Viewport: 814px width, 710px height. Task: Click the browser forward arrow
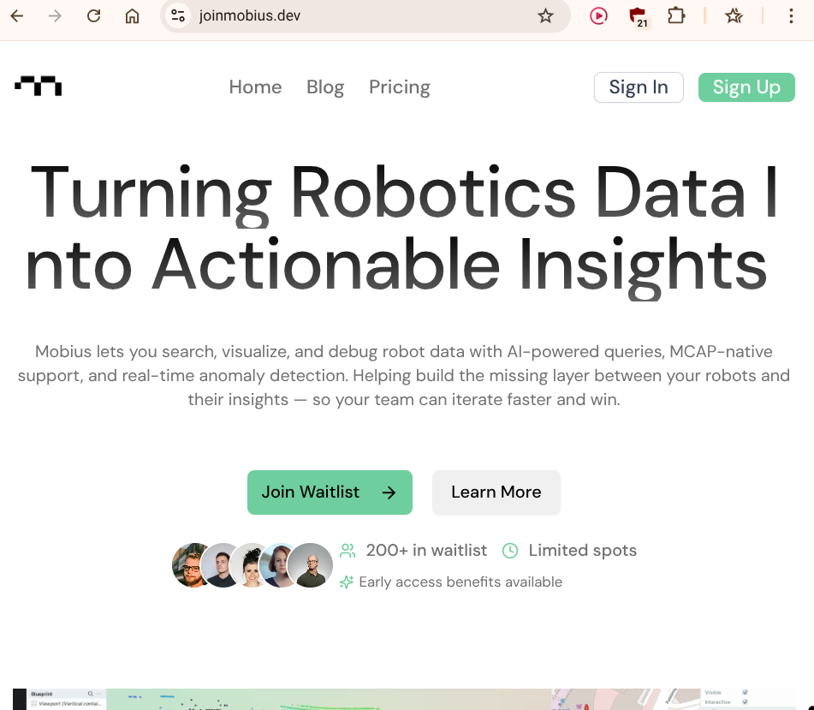click(x=55, y=16)
